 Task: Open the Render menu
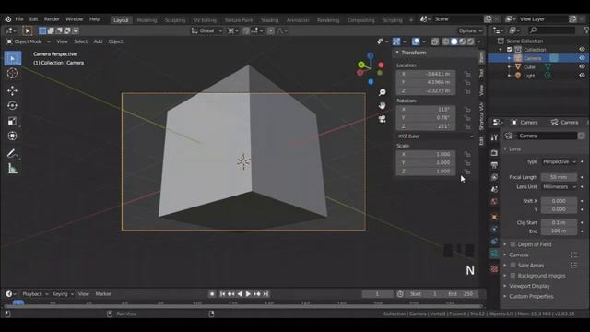point(52,19)
